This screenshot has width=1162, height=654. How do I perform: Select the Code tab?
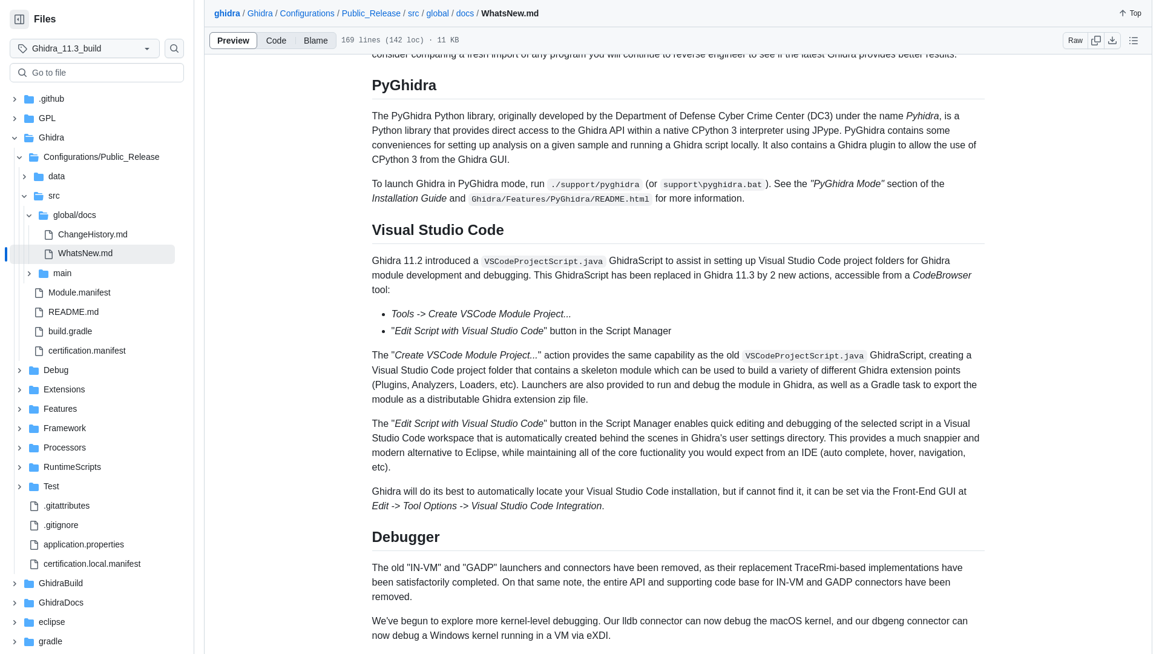tap(276, 41)
